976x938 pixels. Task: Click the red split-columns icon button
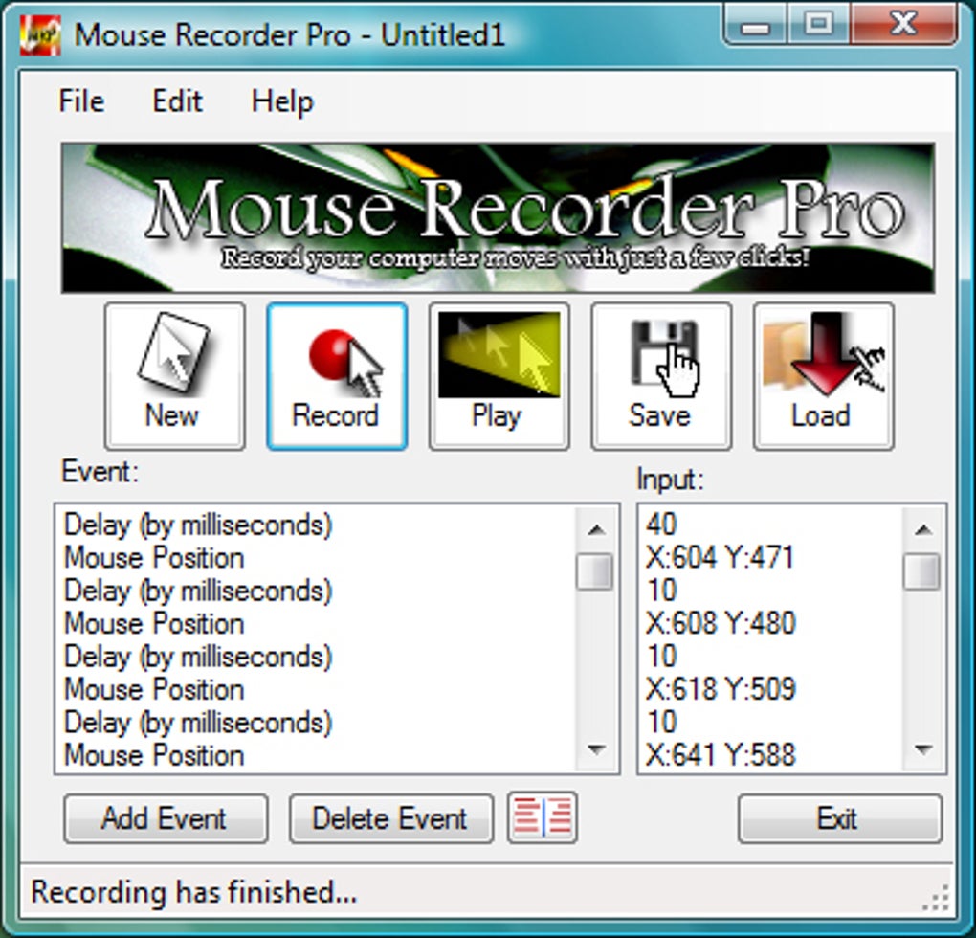pos(543,817)
